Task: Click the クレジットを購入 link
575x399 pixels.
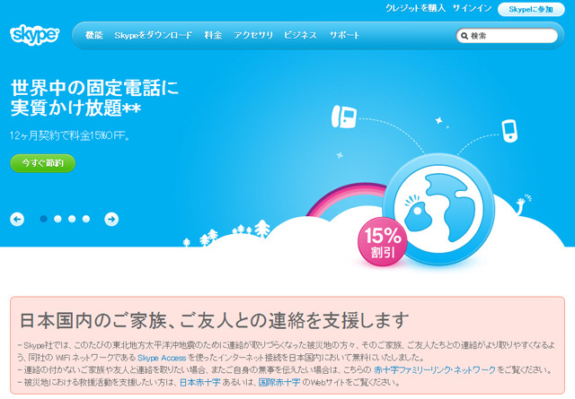Action: pos(415,8)
